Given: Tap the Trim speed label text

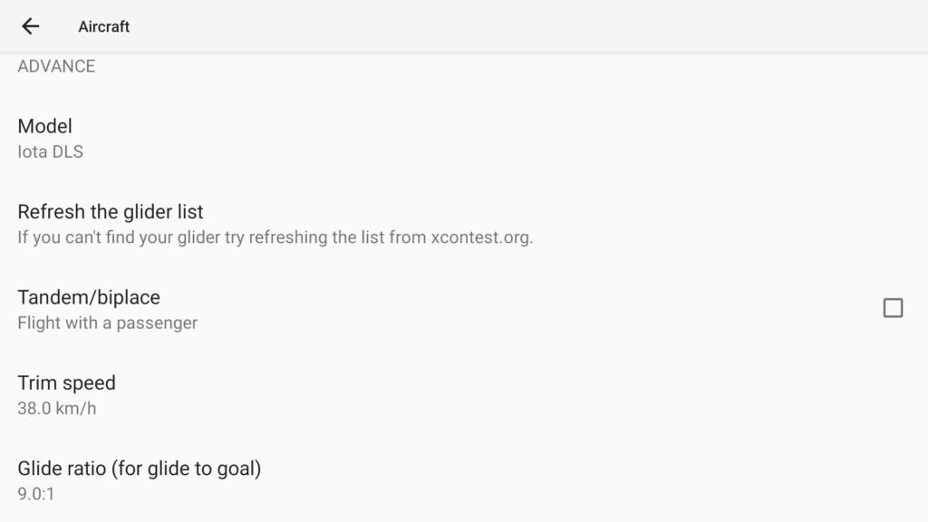Looking at the screenshot, I should (x=66, y=383).
